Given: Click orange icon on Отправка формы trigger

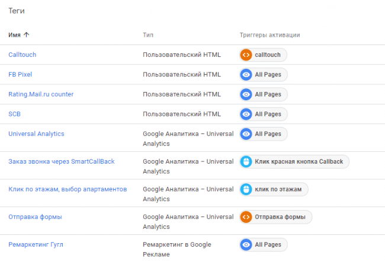Looking at the screenshot, I should (x=246, y=217).
